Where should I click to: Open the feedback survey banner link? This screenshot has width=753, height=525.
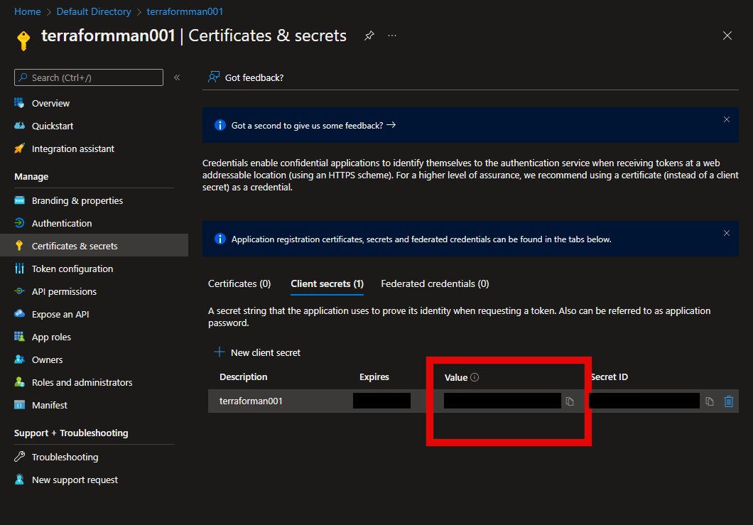(x=313, y=125)
